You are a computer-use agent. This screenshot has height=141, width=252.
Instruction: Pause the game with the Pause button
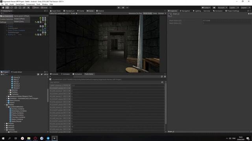(123, 8)
